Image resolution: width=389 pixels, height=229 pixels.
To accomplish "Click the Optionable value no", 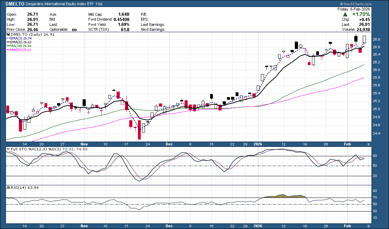I will pyautogui.click(x=75, y=29).
